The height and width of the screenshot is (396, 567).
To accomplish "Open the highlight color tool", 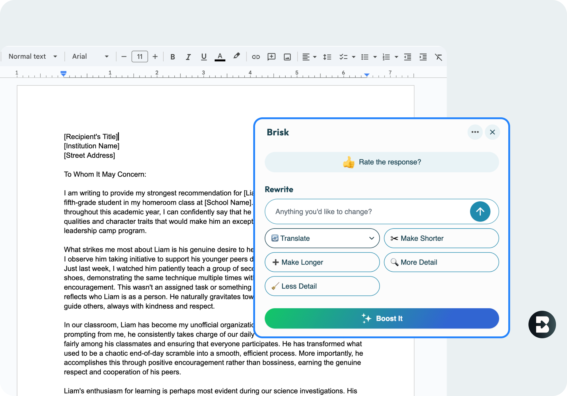I will 236,56.
